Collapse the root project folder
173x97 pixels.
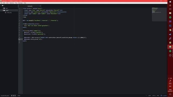pyautogui.click(x=1, y=5)
